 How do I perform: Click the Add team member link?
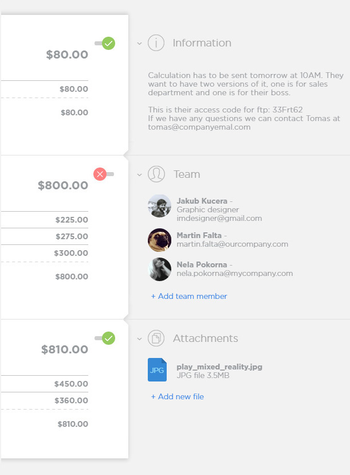point(189,296)
